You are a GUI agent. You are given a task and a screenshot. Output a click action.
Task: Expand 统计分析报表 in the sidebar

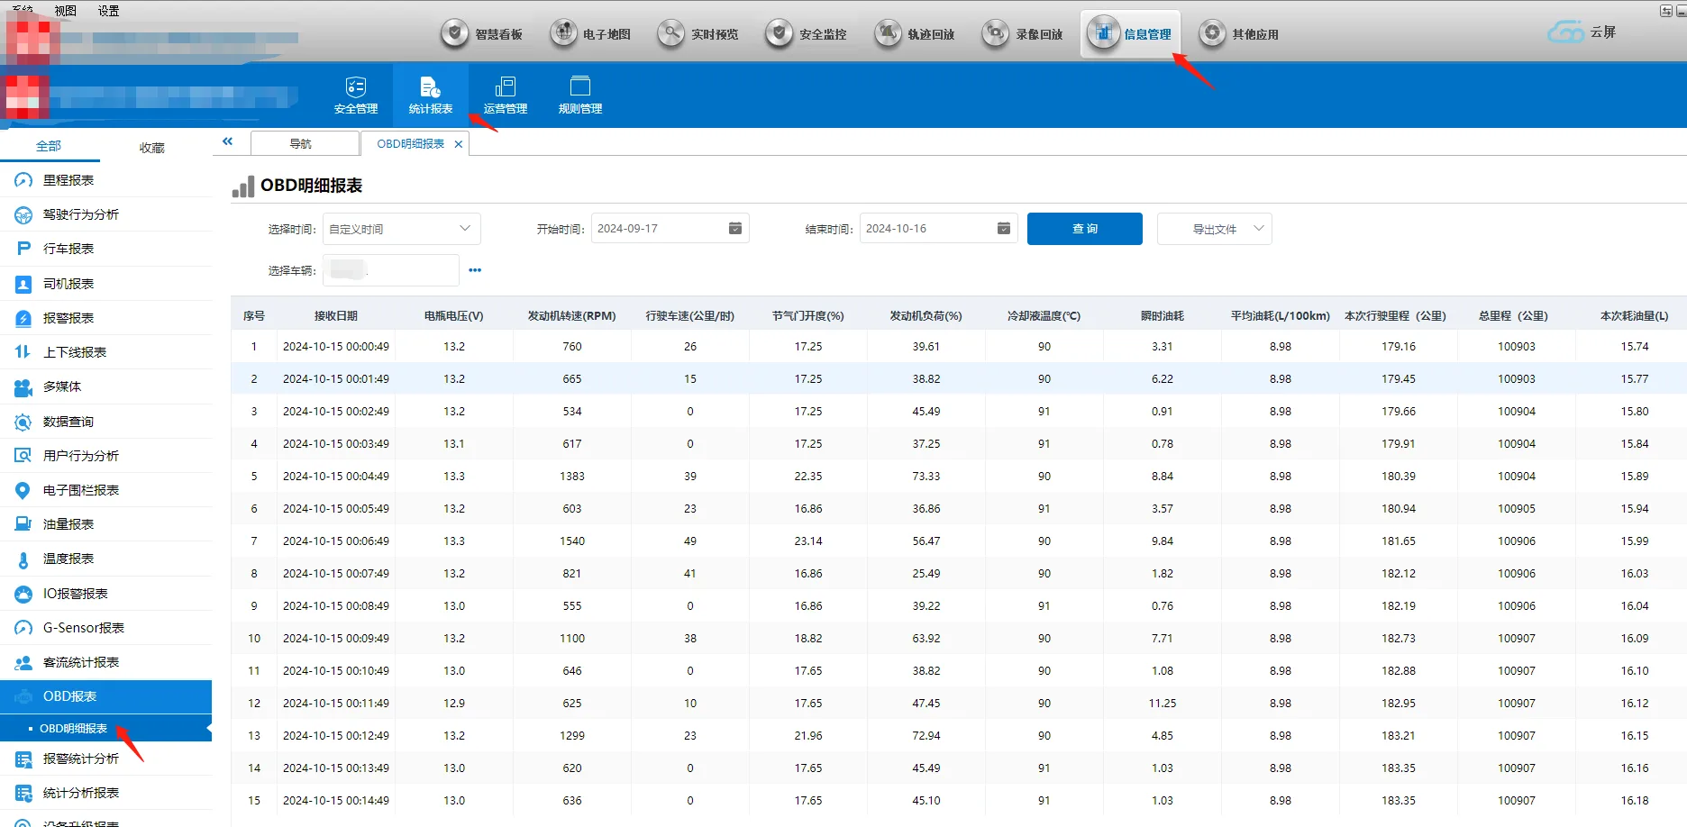point(106,793)
